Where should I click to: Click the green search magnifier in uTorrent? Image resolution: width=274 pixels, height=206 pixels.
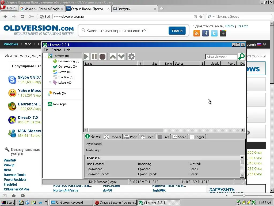241,56
